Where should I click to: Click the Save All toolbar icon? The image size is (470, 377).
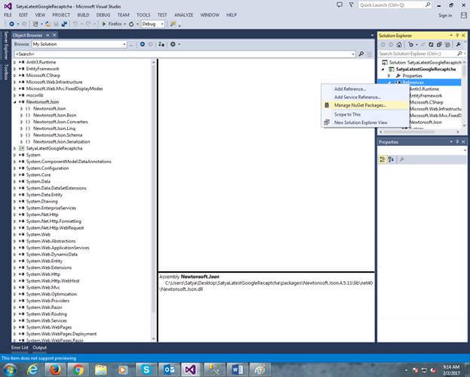coord(64,24)
